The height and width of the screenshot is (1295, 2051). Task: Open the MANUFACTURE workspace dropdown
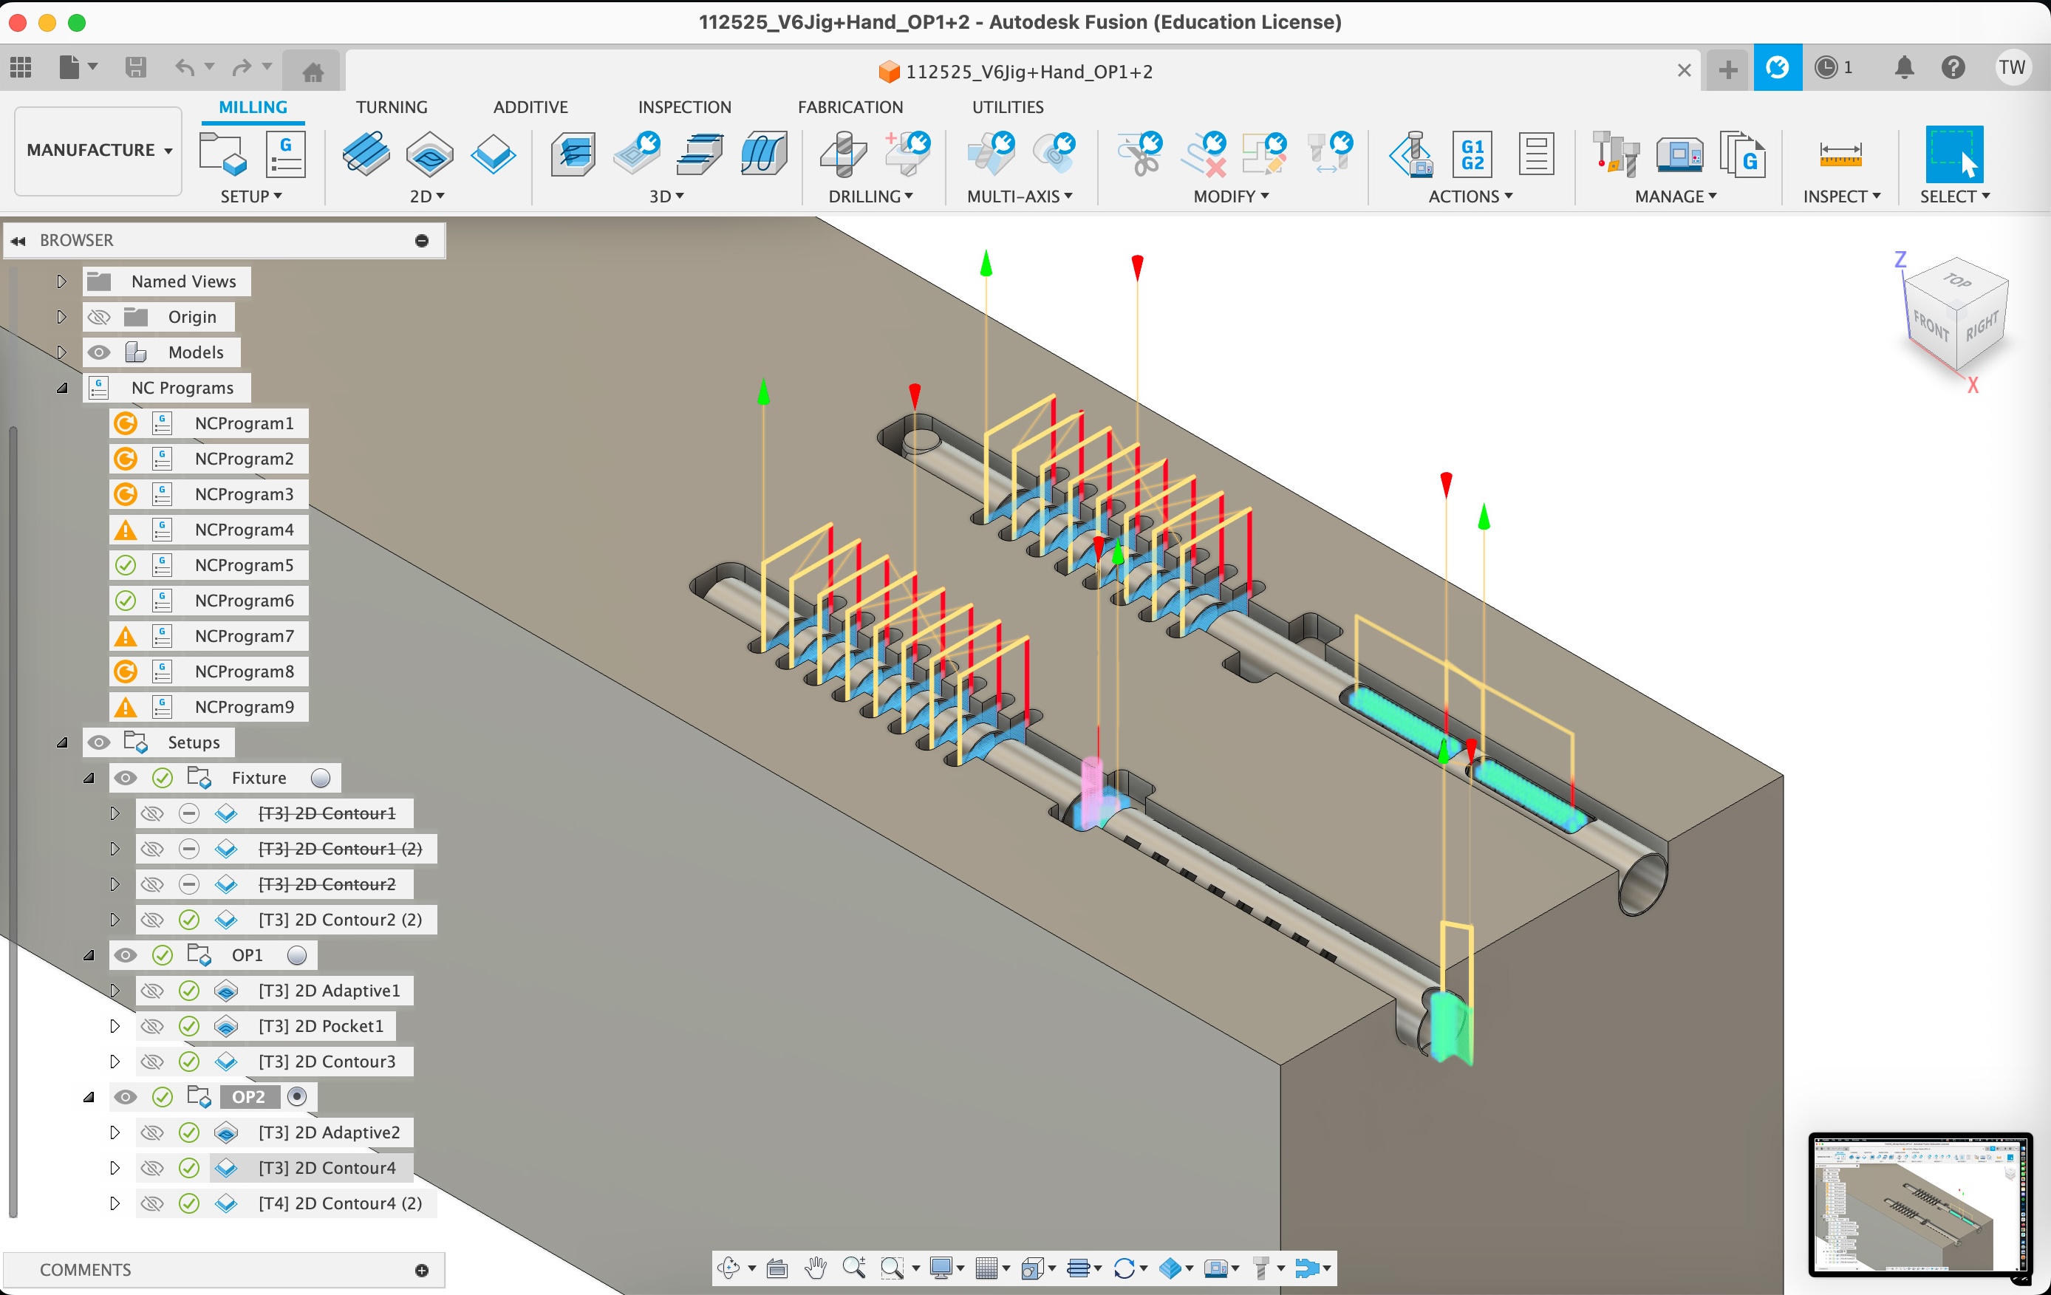coord(99,151)
